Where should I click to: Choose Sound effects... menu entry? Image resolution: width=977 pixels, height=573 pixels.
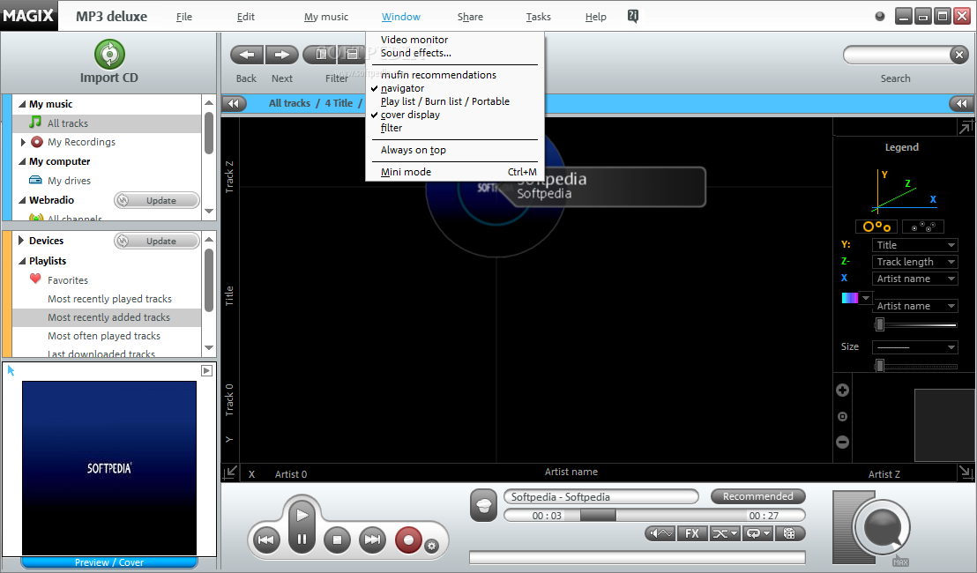point(415,53)
